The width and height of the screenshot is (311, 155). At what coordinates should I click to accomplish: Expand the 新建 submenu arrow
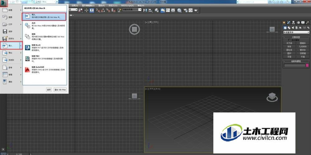pos(21,10)
